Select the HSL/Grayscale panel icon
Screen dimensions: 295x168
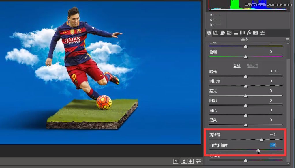click(x=229, y=33)
